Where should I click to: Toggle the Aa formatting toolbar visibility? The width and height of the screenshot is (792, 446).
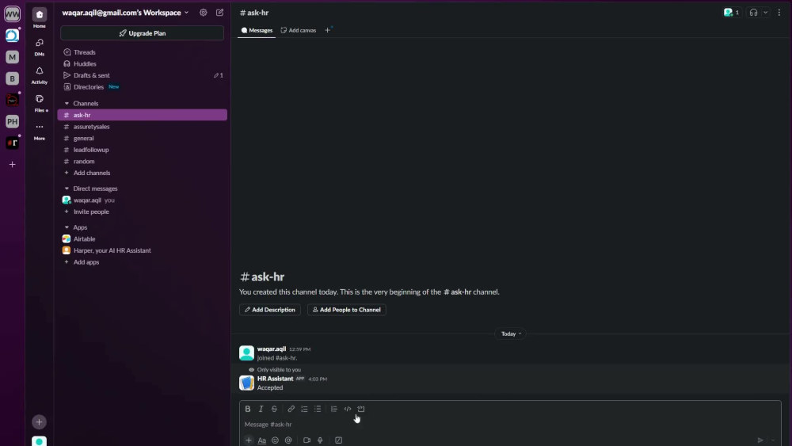click(261, 440)
